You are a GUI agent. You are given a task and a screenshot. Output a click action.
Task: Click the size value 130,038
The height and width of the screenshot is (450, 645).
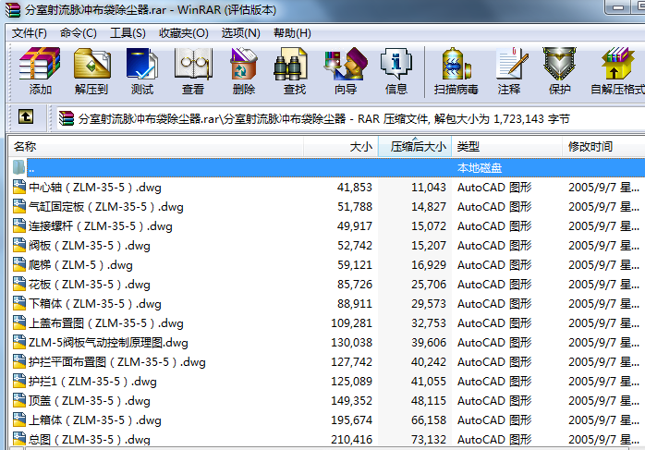click(352, 342)
